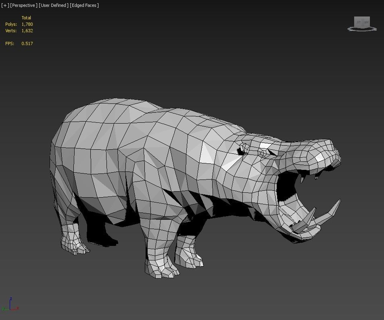
Task: Click the Total statistics header
Action: pos(26,18)
